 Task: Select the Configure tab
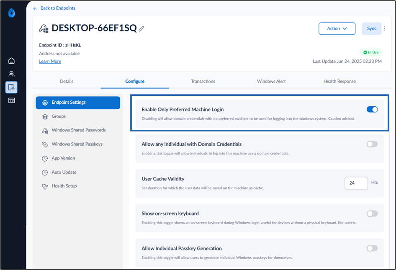tap(135, 81)
